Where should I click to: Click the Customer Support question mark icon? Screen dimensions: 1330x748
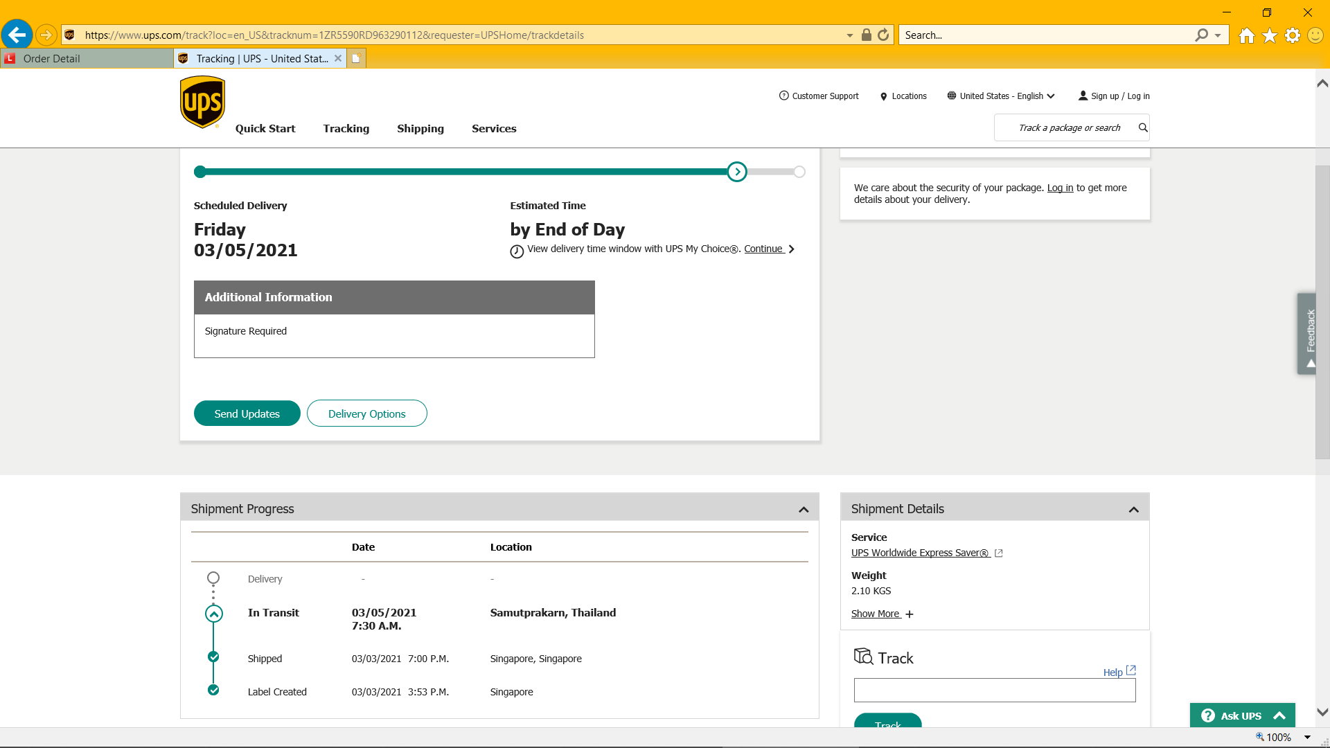783,96
